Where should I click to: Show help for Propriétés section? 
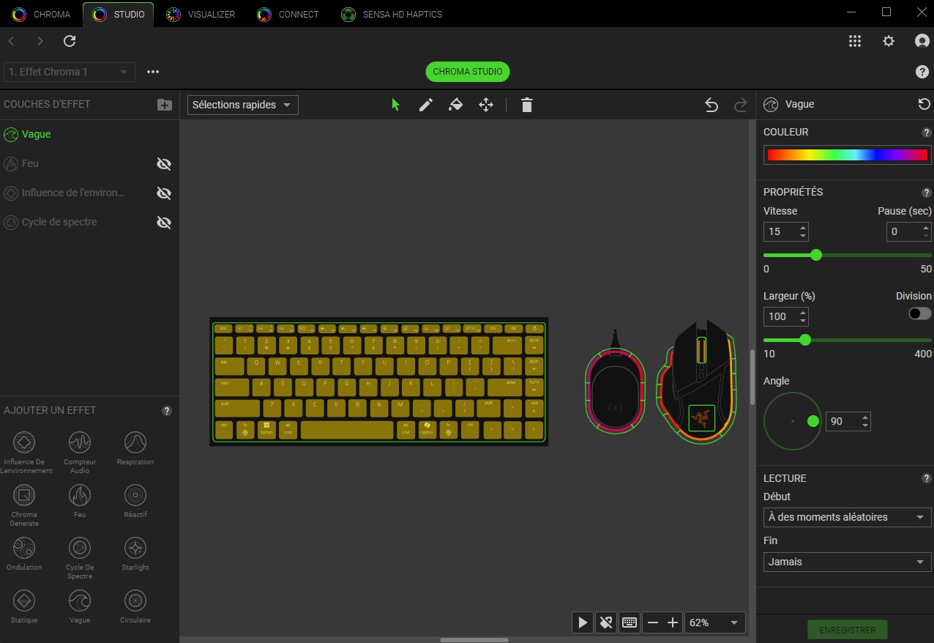click(x=927, y=193)
